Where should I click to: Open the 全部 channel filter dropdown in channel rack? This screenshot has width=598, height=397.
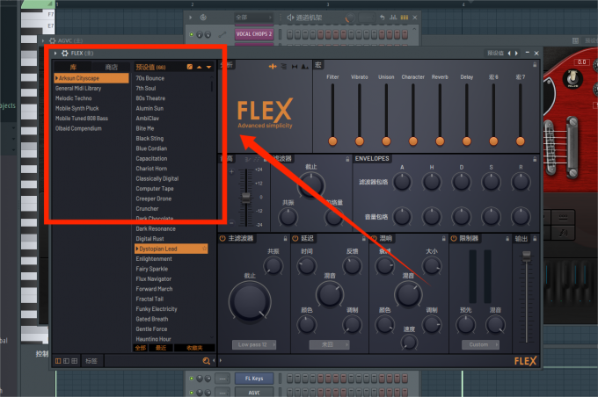tap(253, 18)
